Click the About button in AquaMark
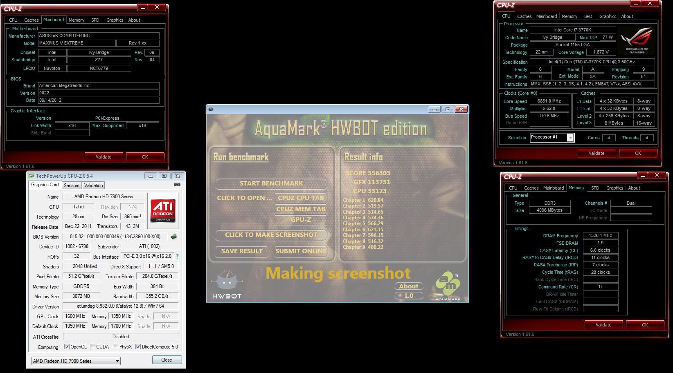This screenshot has width=673, height=373. pyautogui.click(x=409, y=286)
